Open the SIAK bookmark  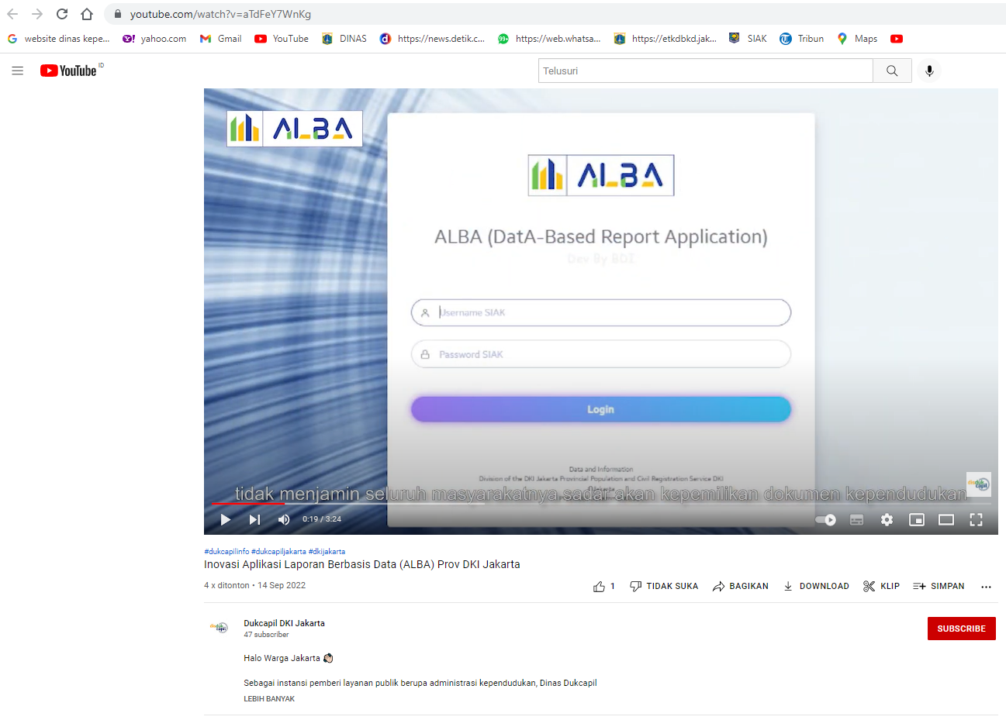pos(748,39)
